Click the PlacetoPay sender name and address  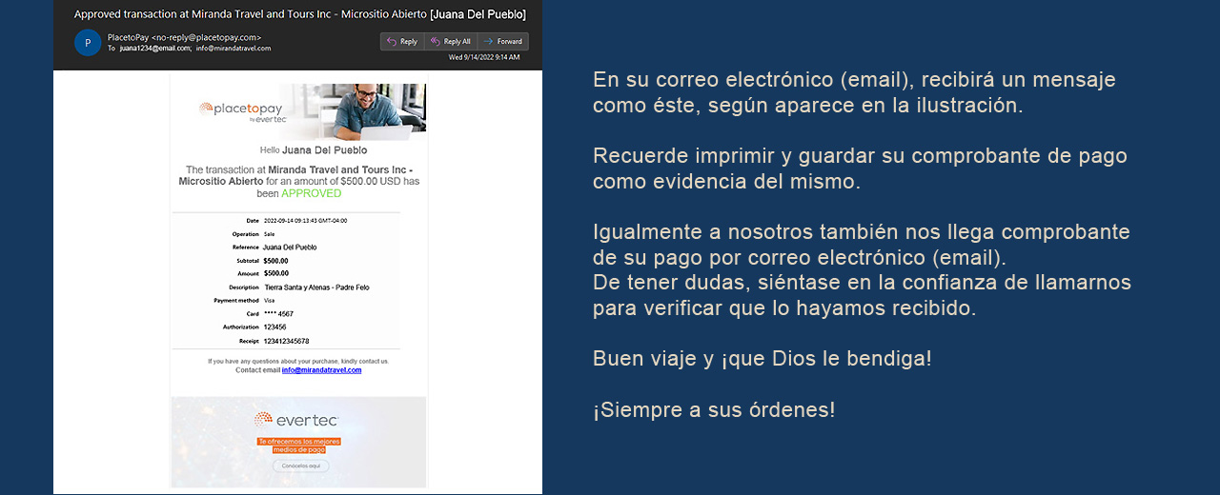(x=184, y=37)
